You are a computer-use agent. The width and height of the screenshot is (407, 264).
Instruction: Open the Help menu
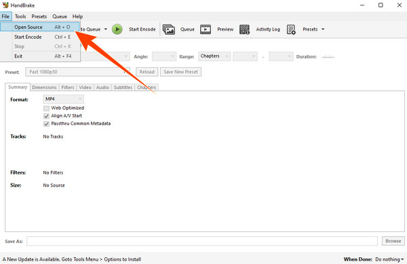click(x=77, y=16)
